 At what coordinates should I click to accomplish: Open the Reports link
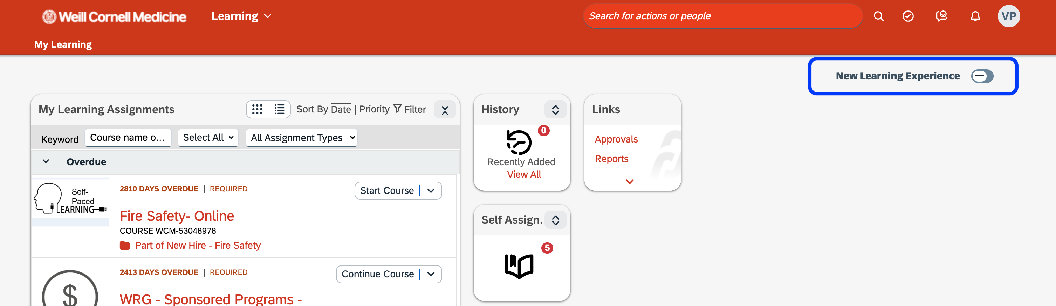[x=611, y=159]
